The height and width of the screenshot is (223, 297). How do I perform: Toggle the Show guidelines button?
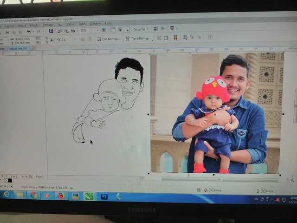127,29
